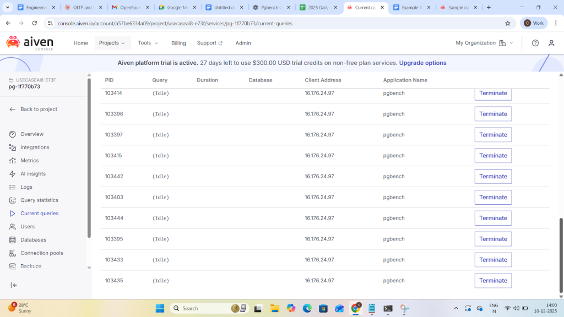Click the Upgrade options link
The width and height of the screenshot is (564, 317).
click(422, 63)
